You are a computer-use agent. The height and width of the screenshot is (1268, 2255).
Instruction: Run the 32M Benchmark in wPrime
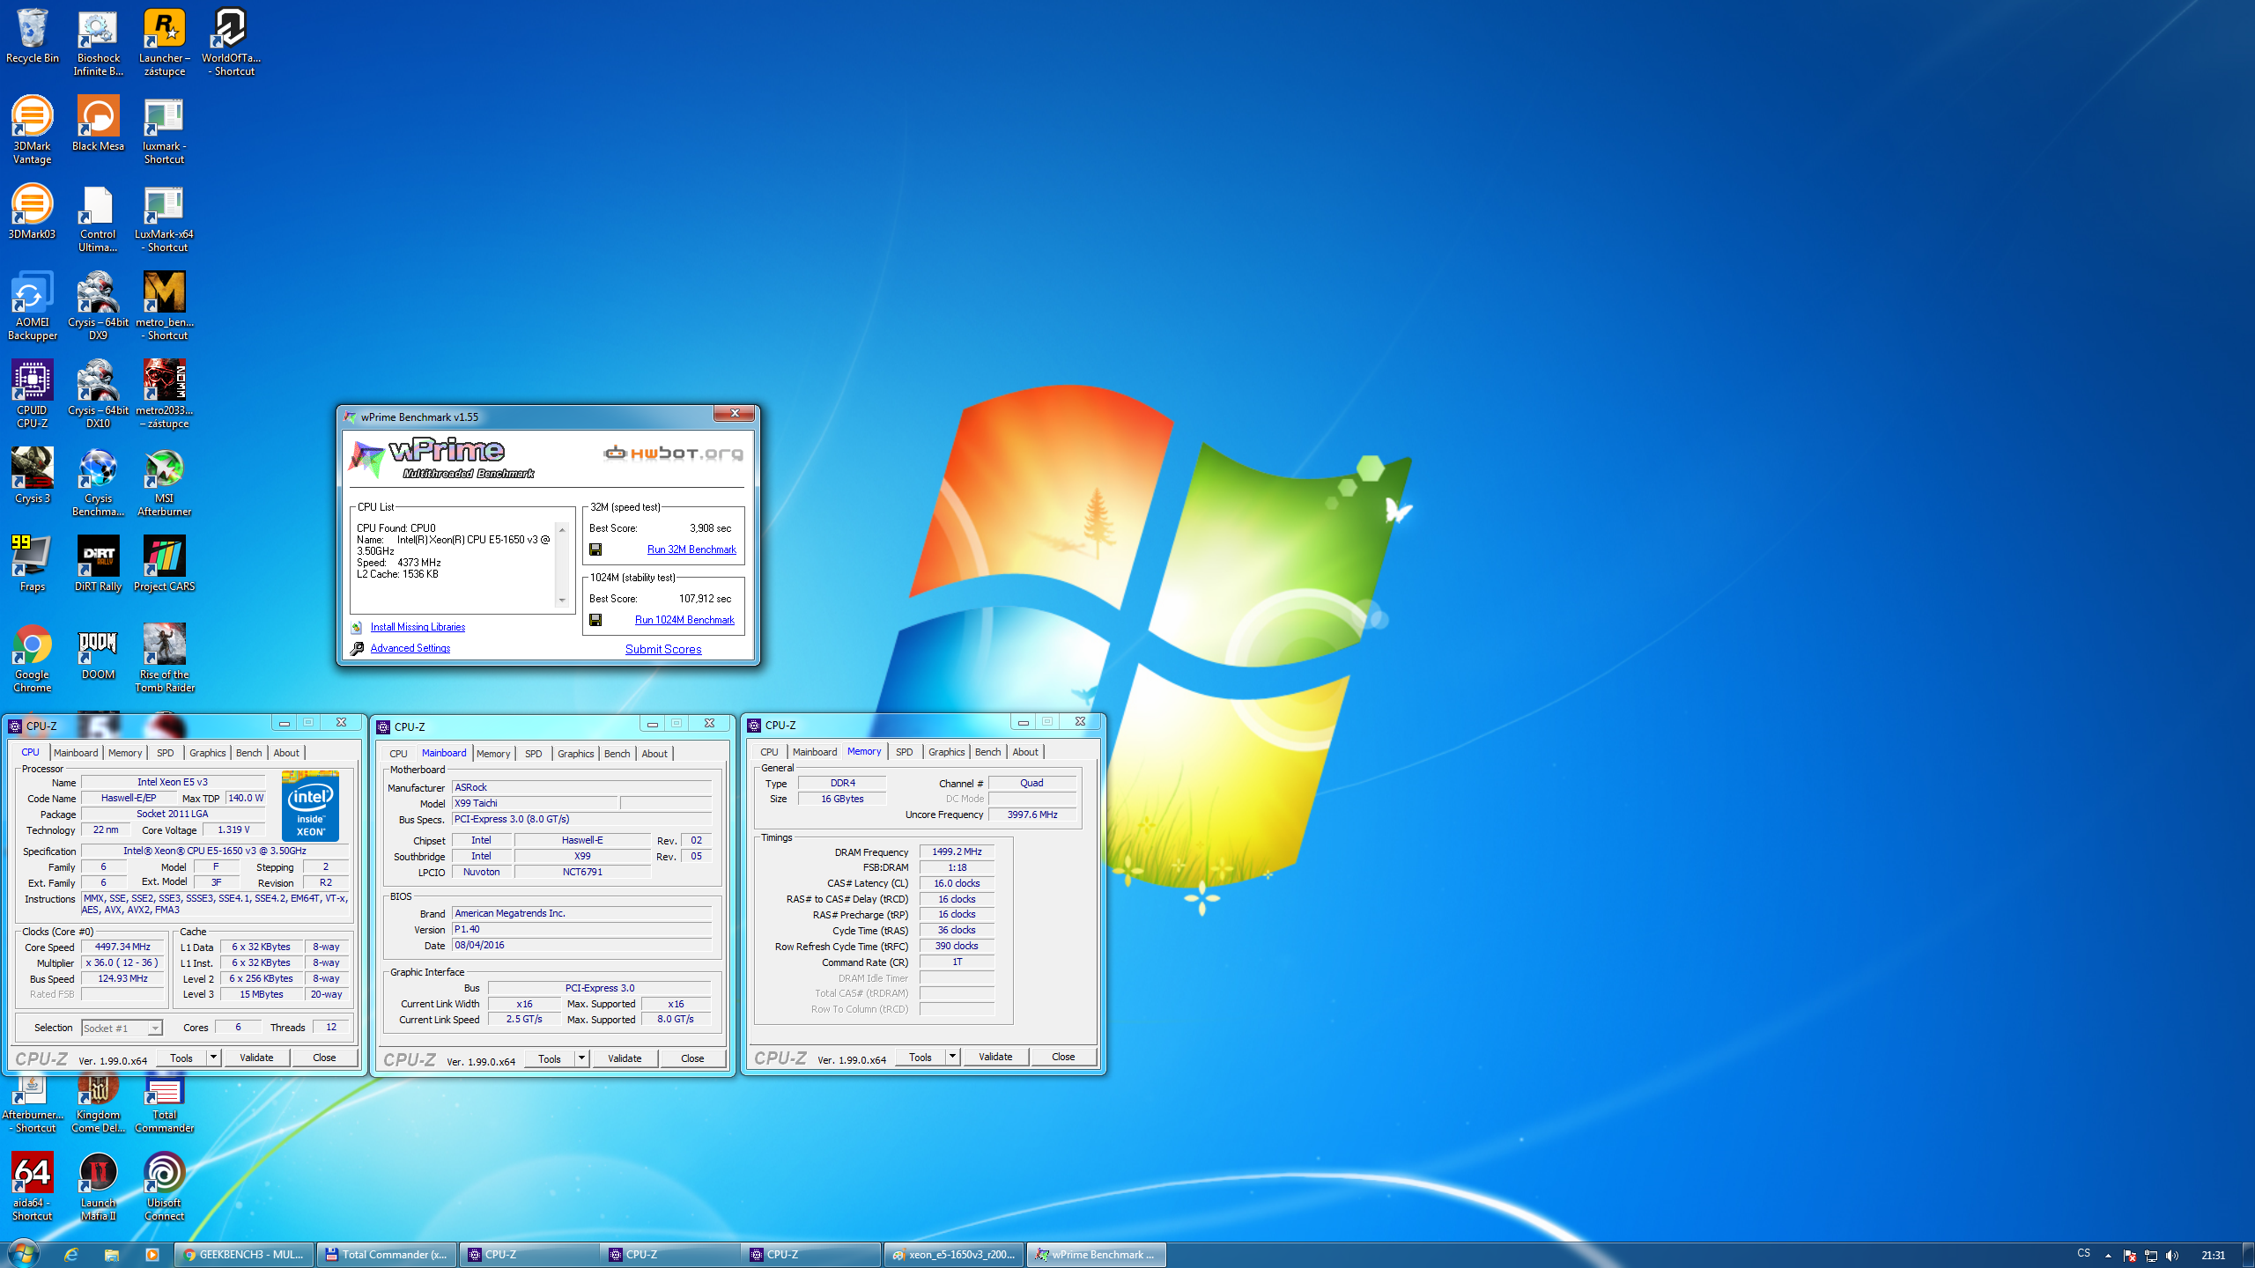[x=691, y=549]
